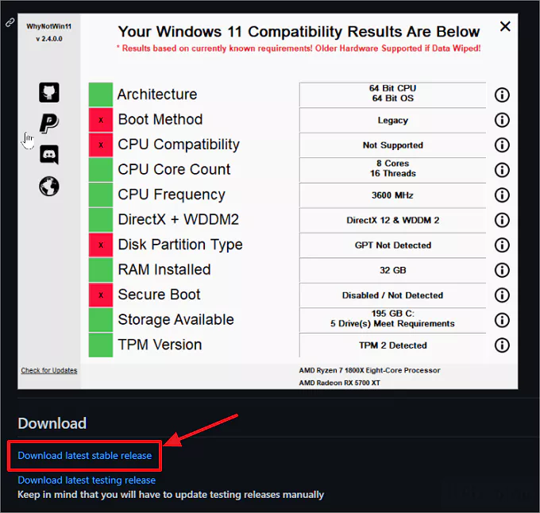Click red status box for Disk Partition Type
Screen dimensions: 540x513
(101, 245)
